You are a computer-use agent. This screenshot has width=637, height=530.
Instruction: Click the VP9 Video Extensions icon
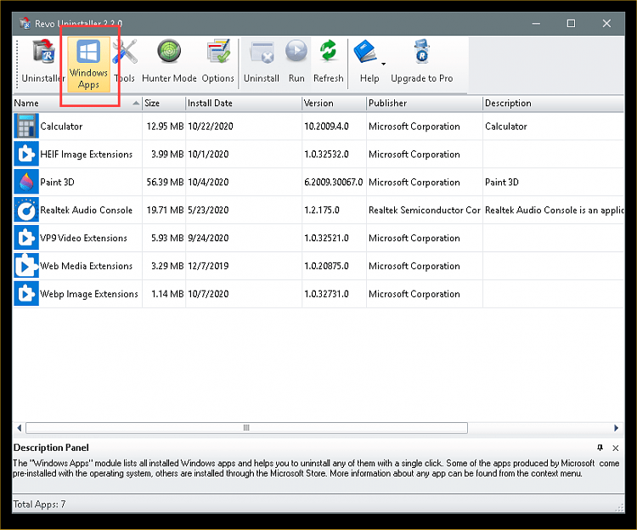coord(26,238)
